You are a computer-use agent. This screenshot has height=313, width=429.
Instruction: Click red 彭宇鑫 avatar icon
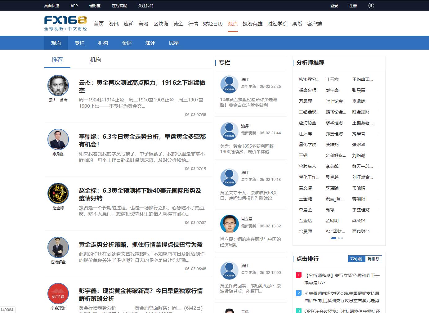[58, 293]
